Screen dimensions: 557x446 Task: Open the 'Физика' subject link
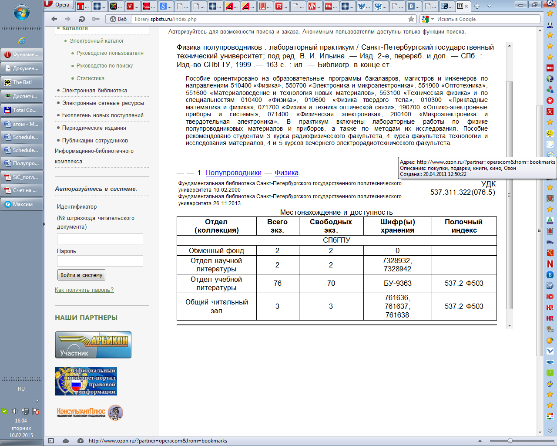click(286, 173)
